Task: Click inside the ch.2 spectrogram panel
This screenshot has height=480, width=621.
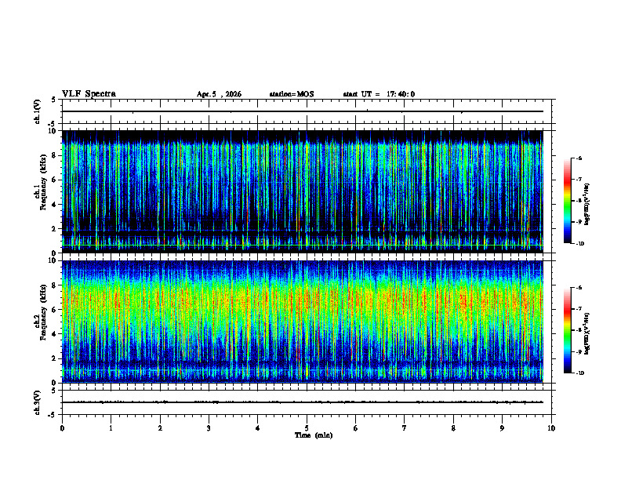Action: pyautogui.click(x=303, y=322)
